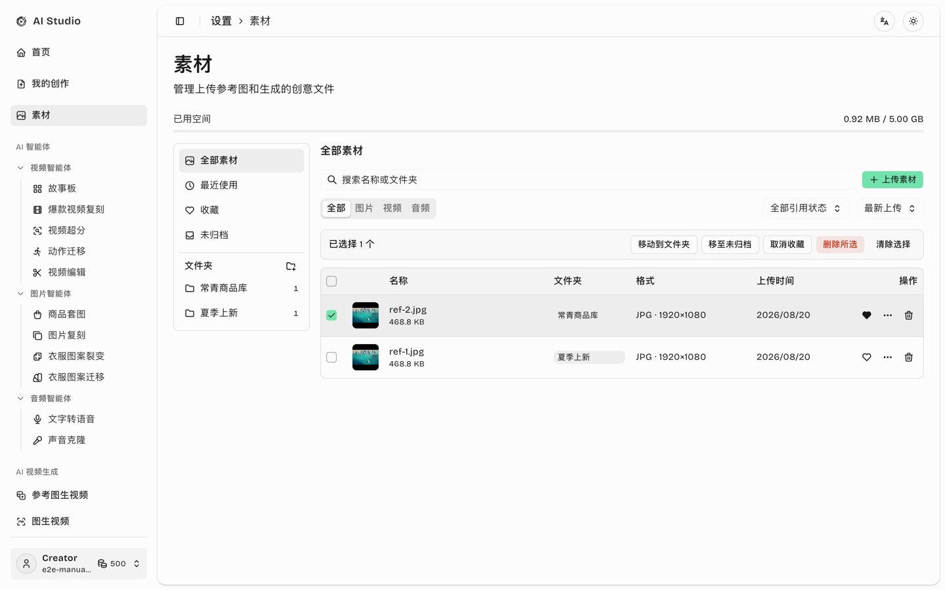Viewport: 945px width, 590px height.
Task: Click 删除所选 delete selected button
Action: click(x=840, y=245)
